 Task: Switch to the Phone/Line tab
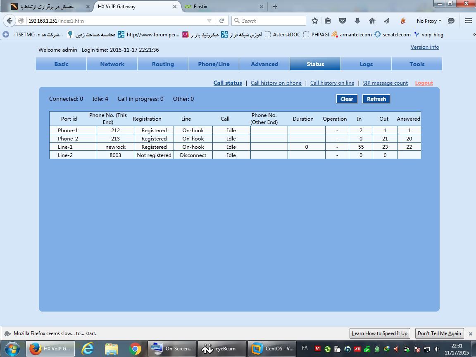point(214,64)
